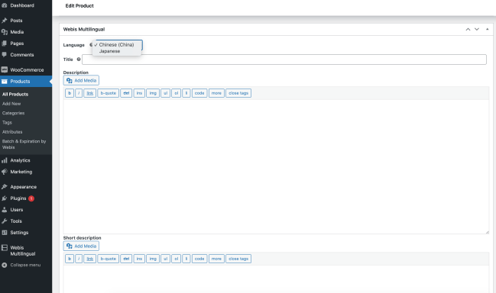The width and height of the screenshot is (496, 293).
Task: Collapse the admin menu
Action: pos(26,266)
